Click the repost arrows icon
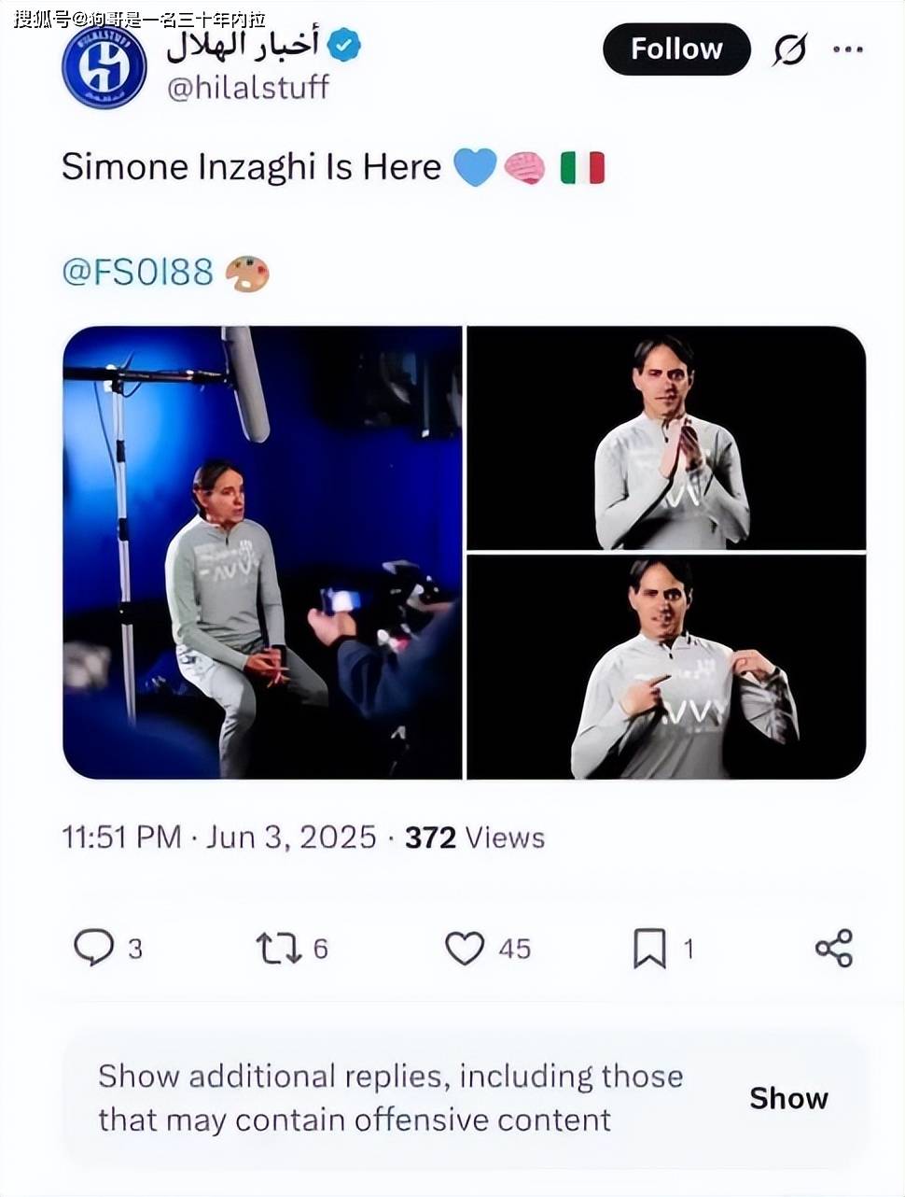This screenshot has width=905, height=1197. (x=278, y=949)
